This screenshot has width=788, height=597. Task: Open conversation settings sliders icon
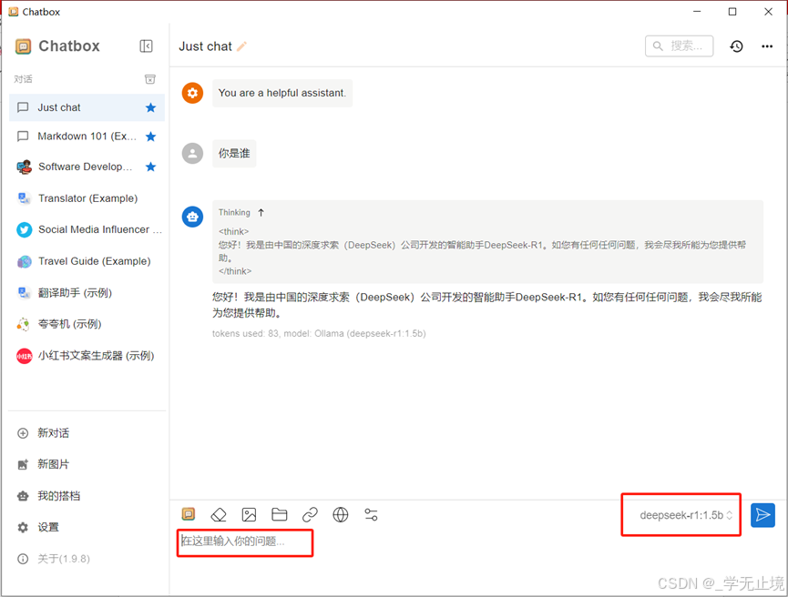(371, 515)
